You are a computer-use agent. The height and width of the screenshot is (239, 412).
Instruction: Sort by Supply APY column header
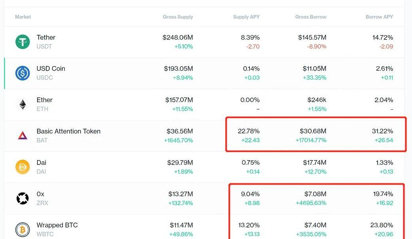[x=246, y=17]
